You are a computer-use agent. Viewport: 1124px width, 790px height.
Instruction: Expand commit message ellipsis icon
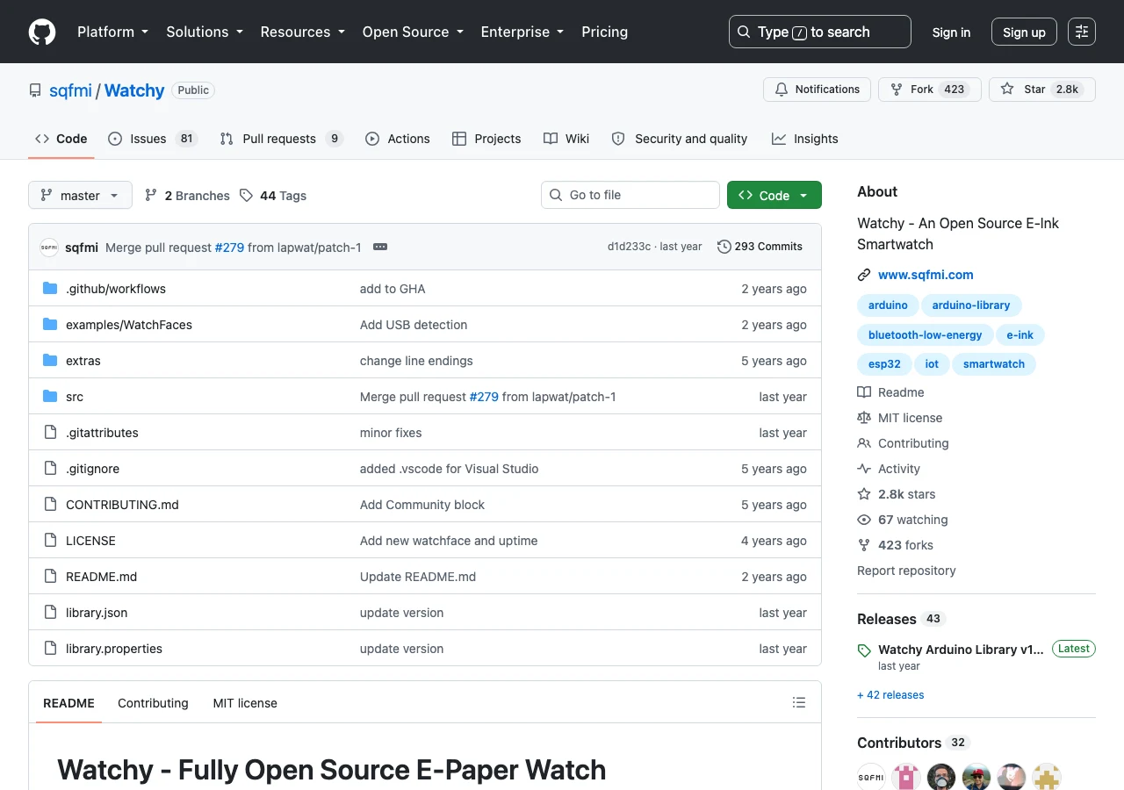380,247
